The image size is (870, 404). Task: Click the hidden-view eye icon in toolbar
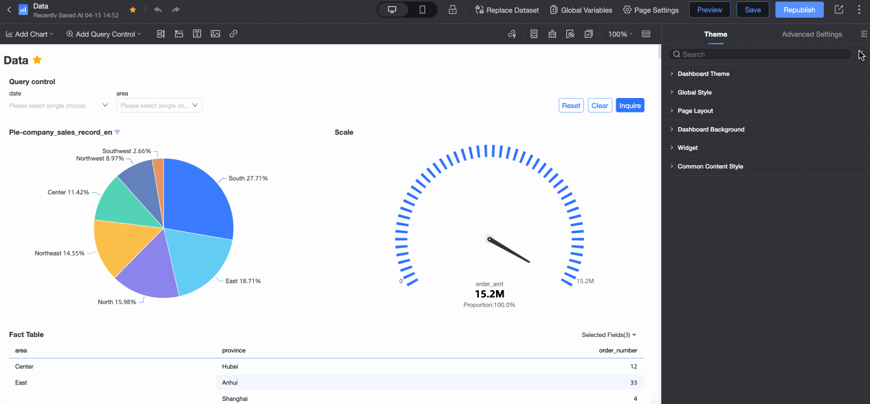(x=570, y=34)
